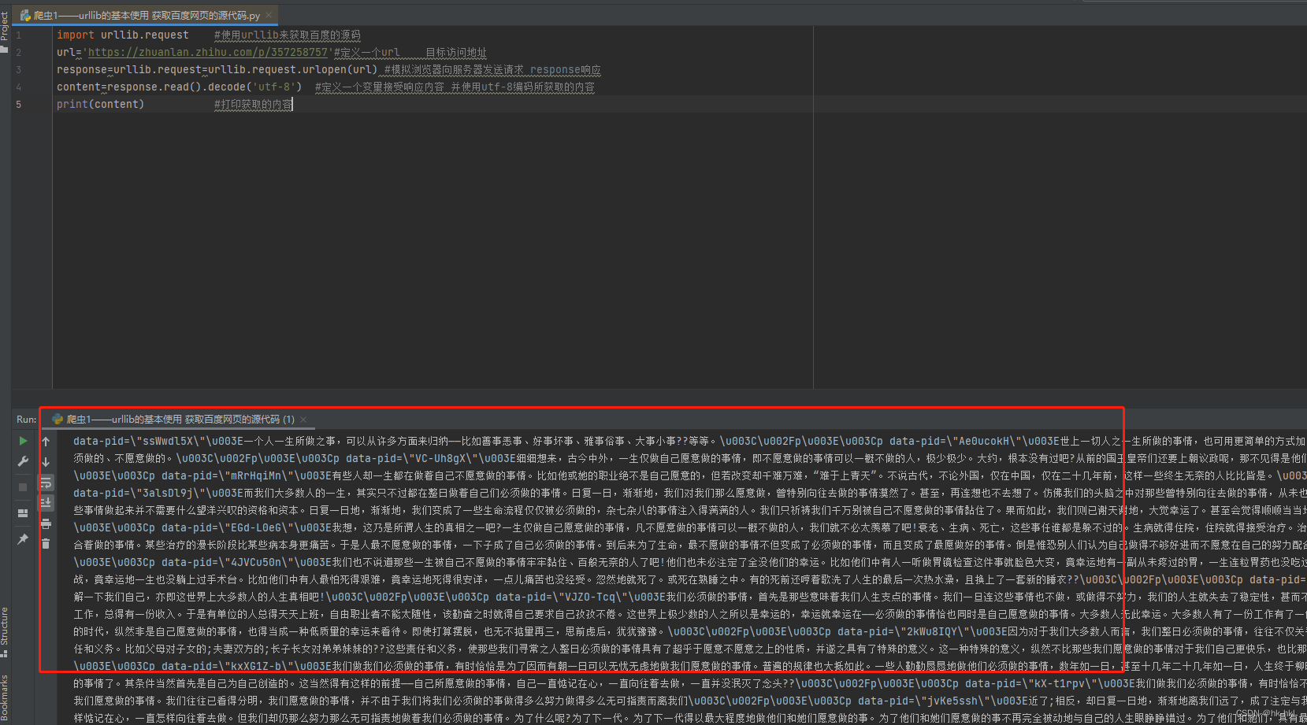Click console text 'kxXG1Z-b' data-pid
The width and height of the screenshot is (1307, 725).
pyautogui.click(x=257, y=666)
